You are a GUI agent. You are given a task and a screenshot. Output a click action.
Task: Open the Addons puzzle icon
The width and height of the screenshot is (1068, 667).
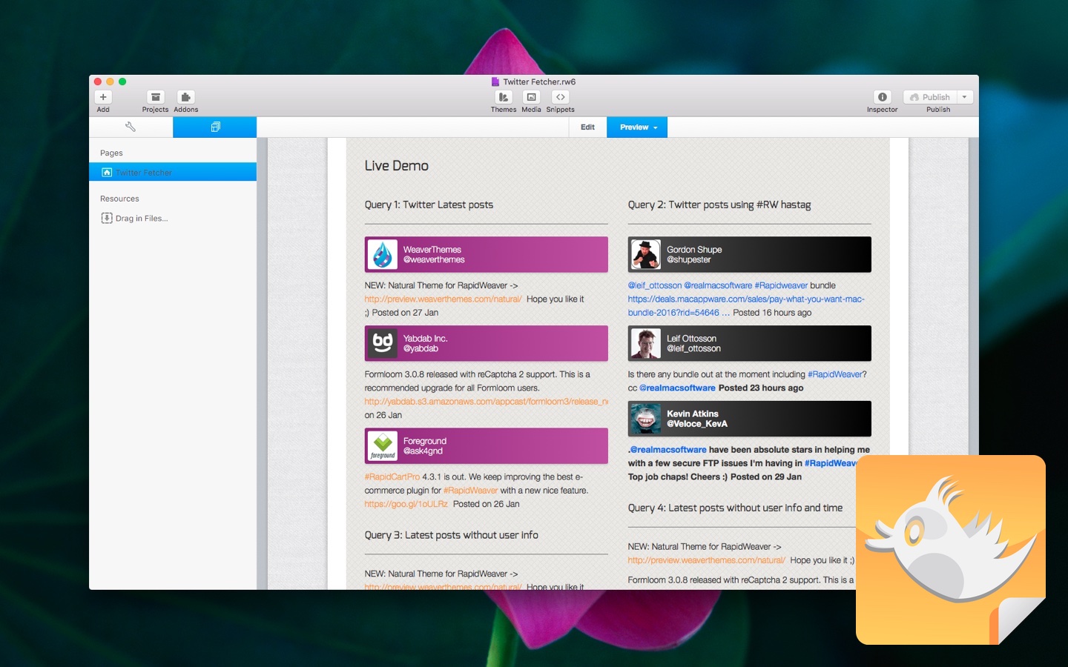[185, 97]
